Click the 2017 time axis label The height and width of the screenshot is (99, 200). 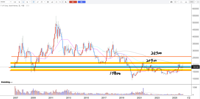104,97
